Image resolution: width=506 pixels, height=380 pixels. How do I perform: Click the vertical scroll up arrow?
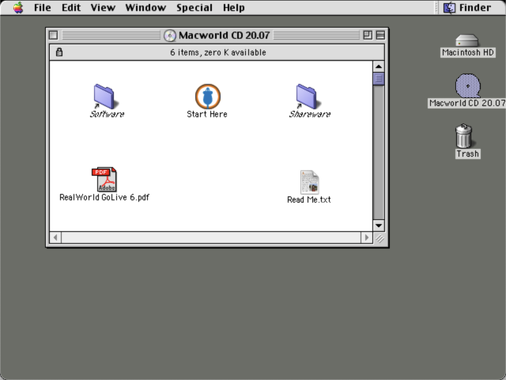pyautogui.click(x=379, y=66)
